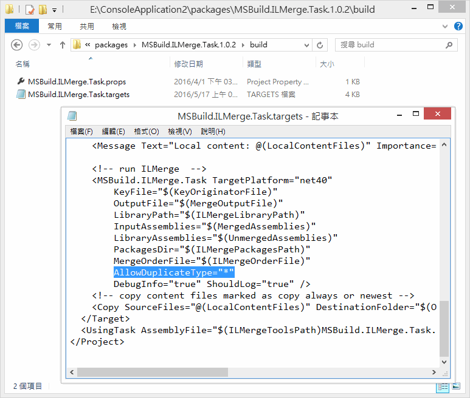This screenshot has width=470, height=398.
Task: Minimize the Notepad window
Action: [399, 115]
